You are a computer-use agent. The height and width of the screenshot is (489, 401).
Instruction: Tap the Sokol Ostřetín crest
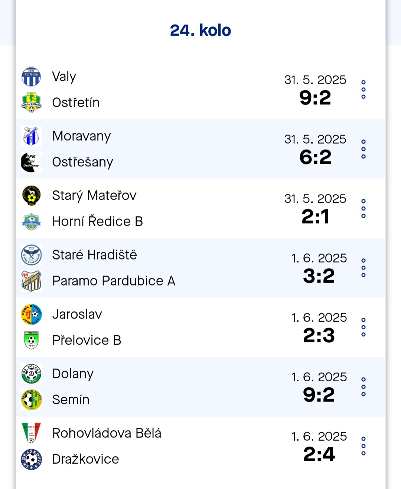pyautogui.click(x=31, y=103)
